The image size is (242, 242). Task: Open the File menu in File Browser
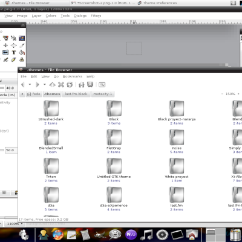[x=24, y=76]
